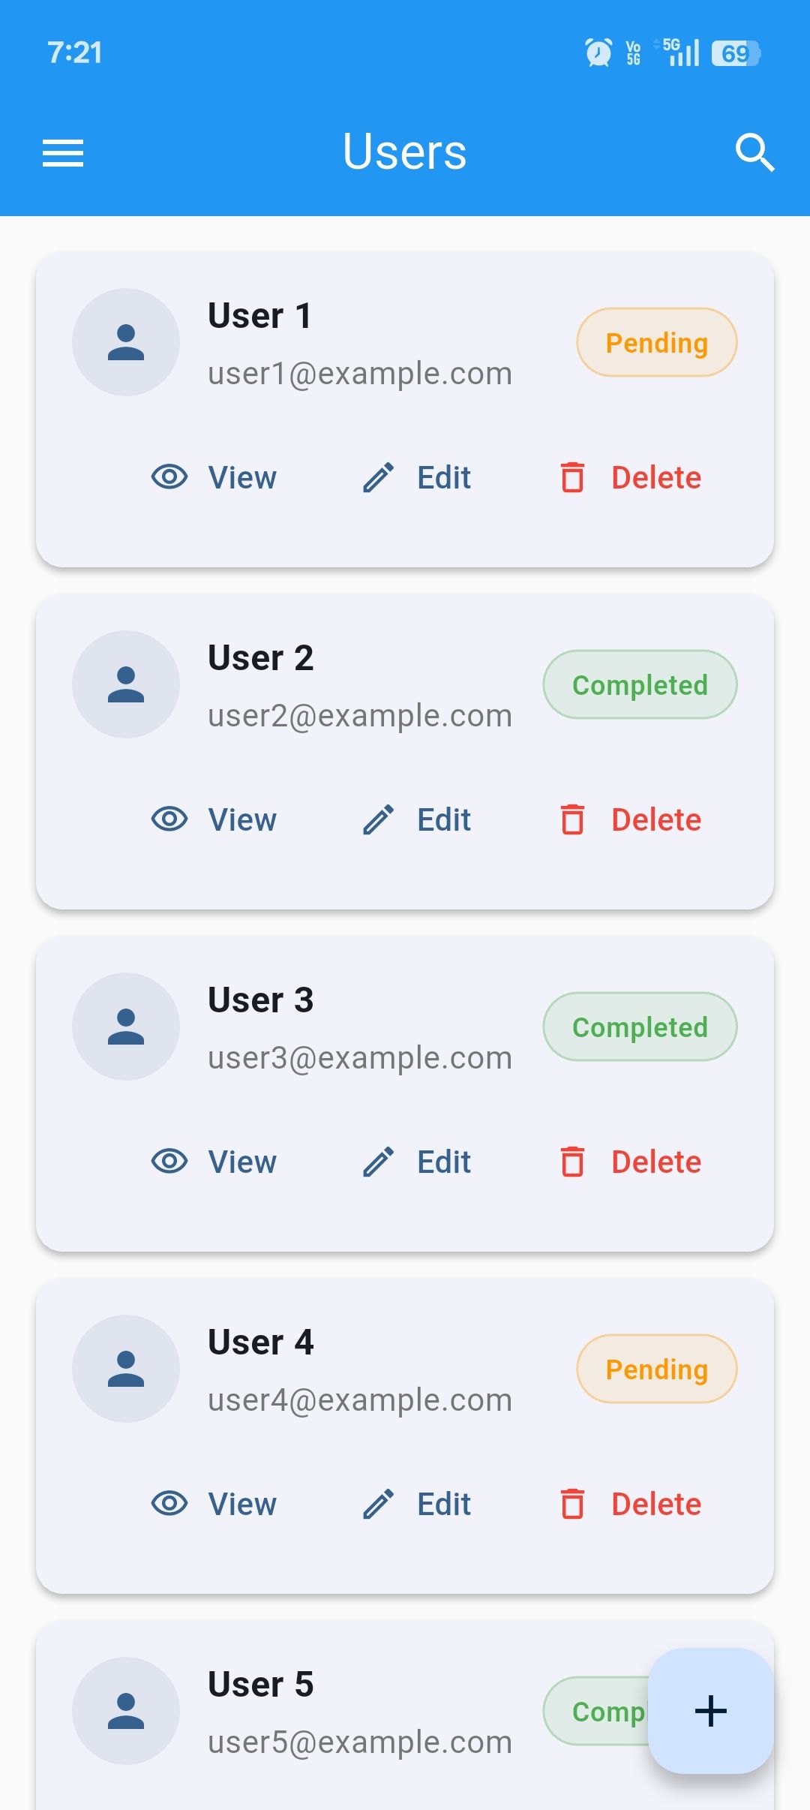
Task: Open the hamburger navigation menu
Action: click(63, 153)
